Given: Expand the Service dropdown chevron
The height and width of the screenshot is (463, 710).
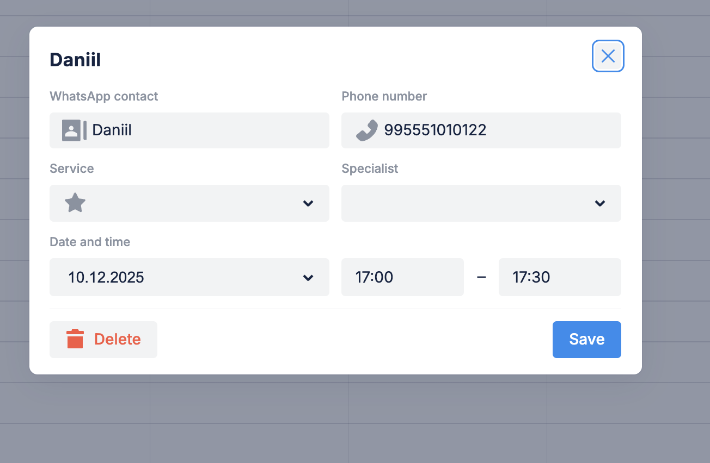Looking at the screenshot, I should pos(308,203).
